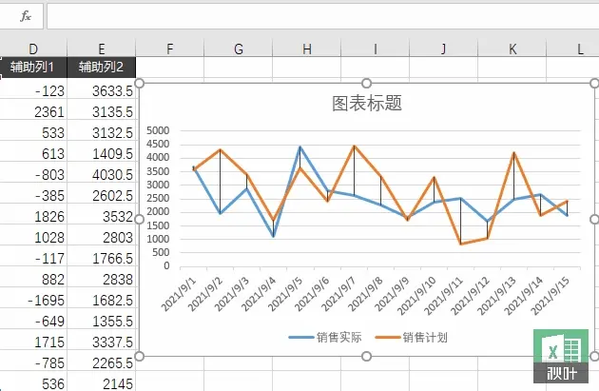This screenshot has height=391, width=599.
Task: Click the 0 vertical axis label
Action: tap(166, 265)
